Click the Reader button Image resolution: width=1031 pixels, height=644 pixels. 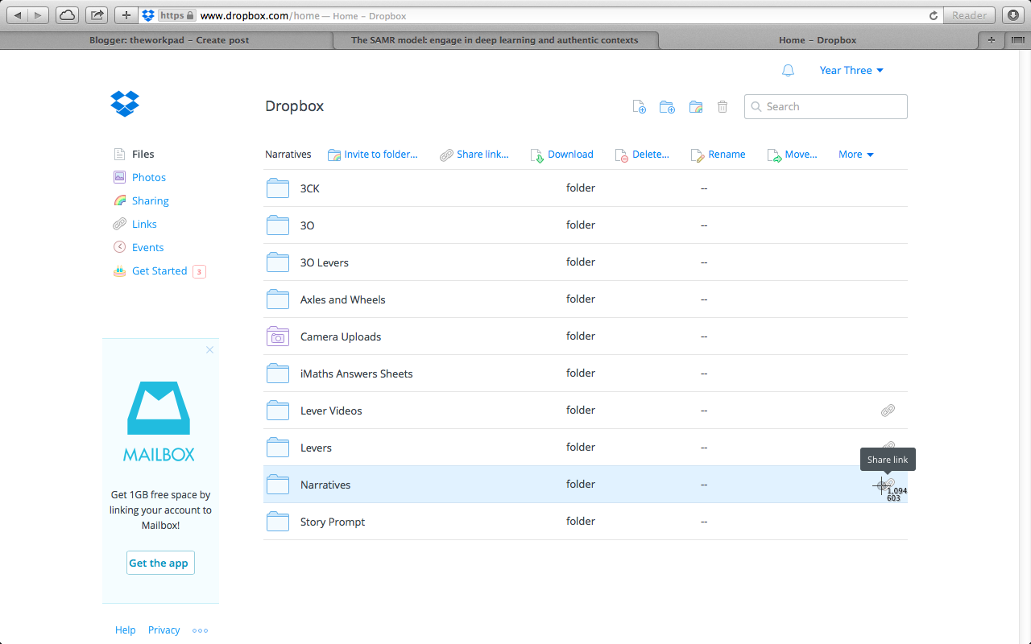tap(969, 15)
